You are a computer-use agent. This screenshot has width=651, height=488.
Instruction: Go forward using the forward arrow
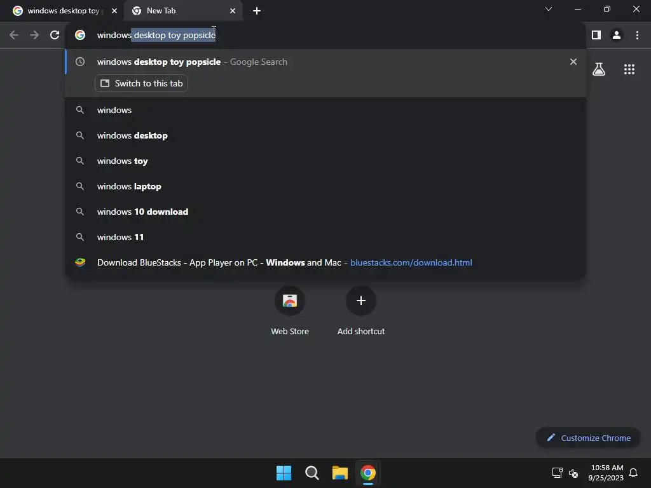(34, 36)
